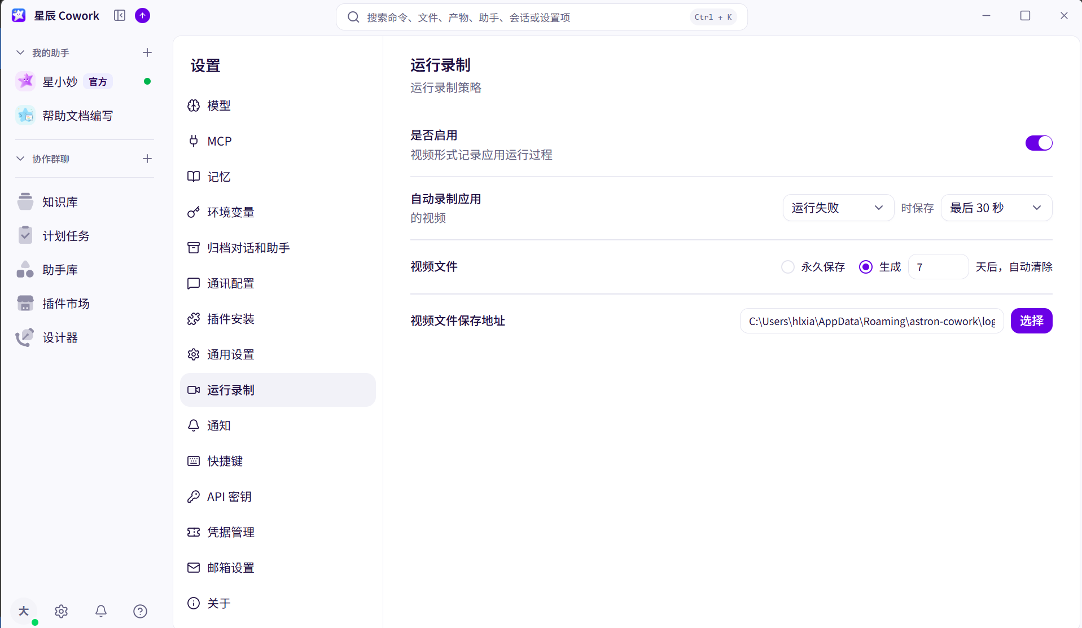This screenshot has width=1082, height=628.
Task: Click the 时保存 label
Action: (917, 208)
